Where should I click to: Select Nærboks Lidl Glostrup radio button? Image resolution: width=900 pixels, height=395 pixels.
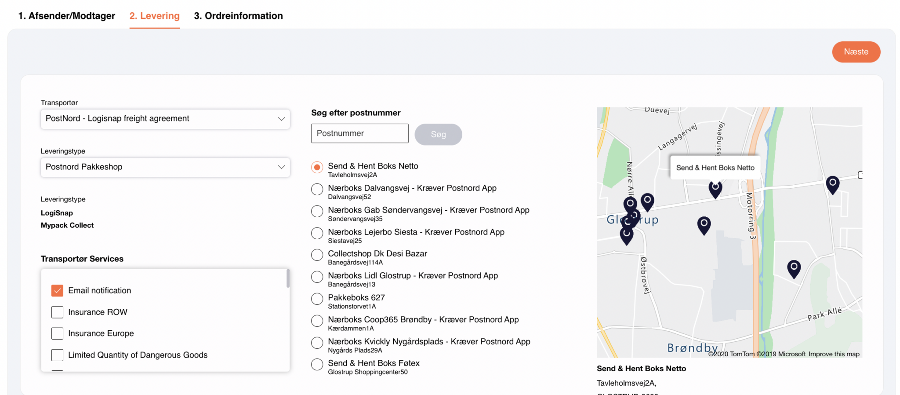click(x=317, y=277)
